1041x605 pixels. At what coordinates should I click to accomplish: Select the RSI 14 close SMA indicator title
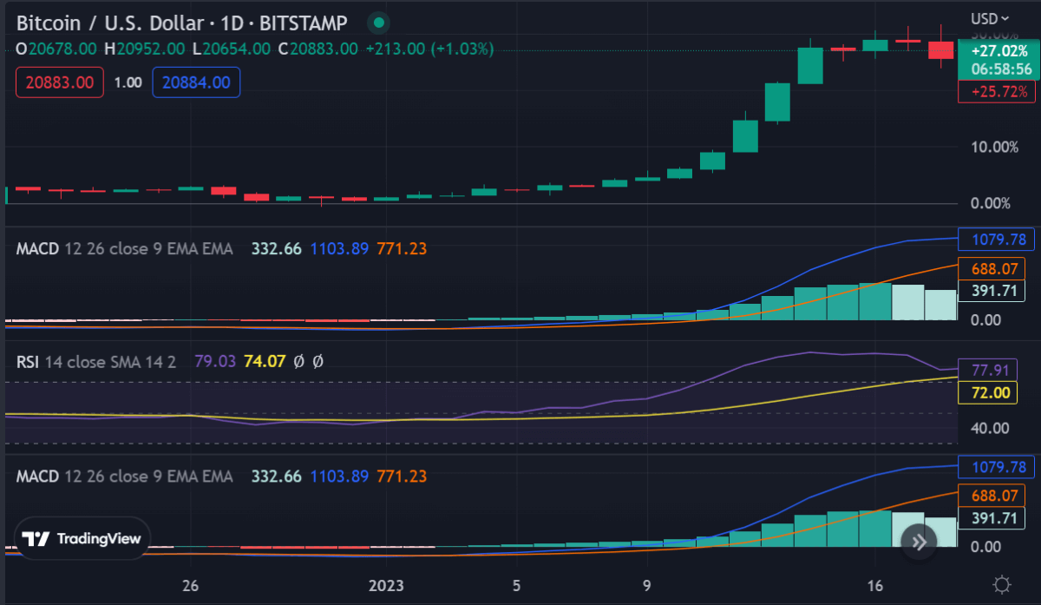click(x=96, y=362)
